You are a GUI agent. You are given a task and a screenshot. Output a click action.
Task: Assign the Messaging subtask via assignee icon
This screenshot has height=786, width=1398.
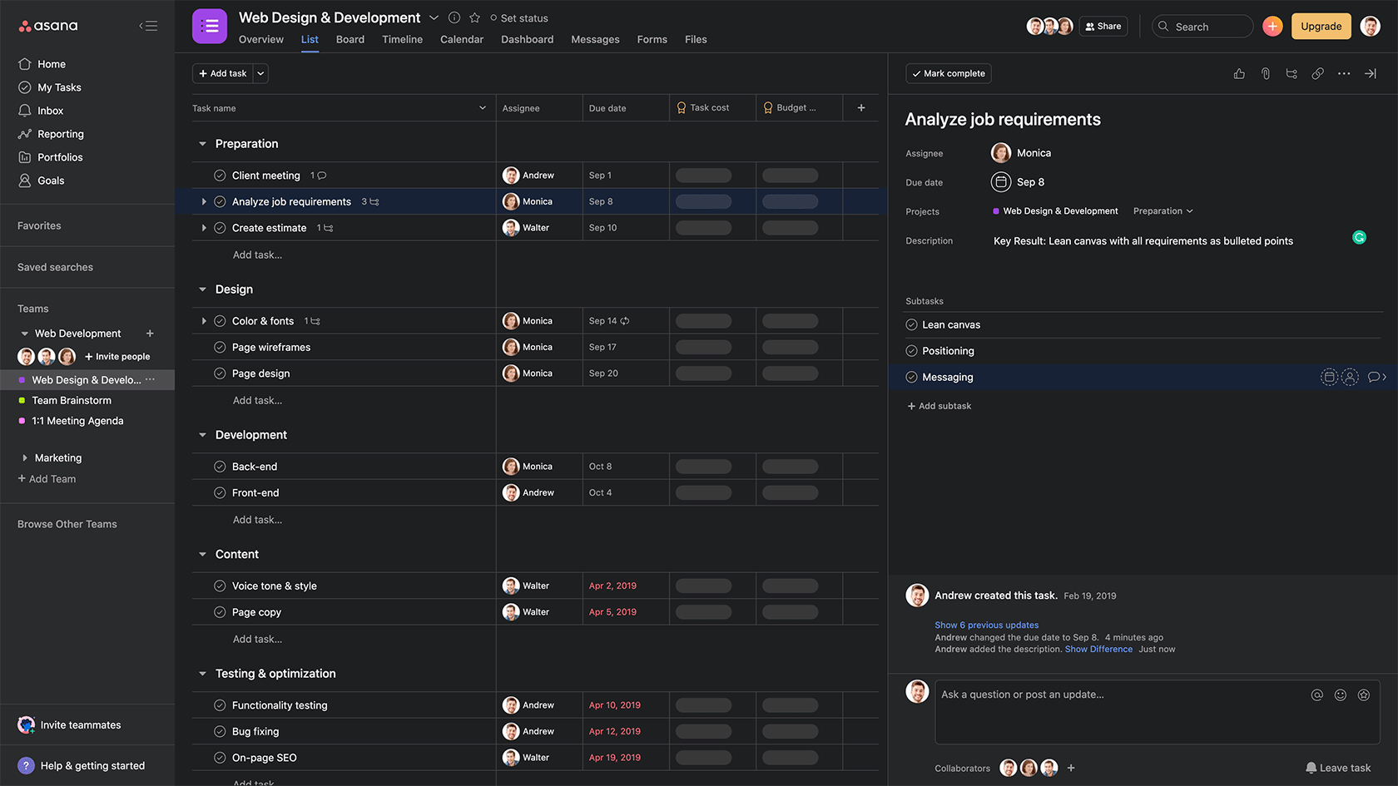(1348, 377)
